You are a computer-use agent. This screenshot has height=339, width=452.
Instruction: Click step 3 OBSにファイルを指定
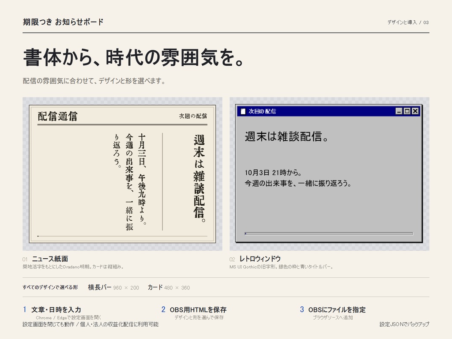pos(333,310)
